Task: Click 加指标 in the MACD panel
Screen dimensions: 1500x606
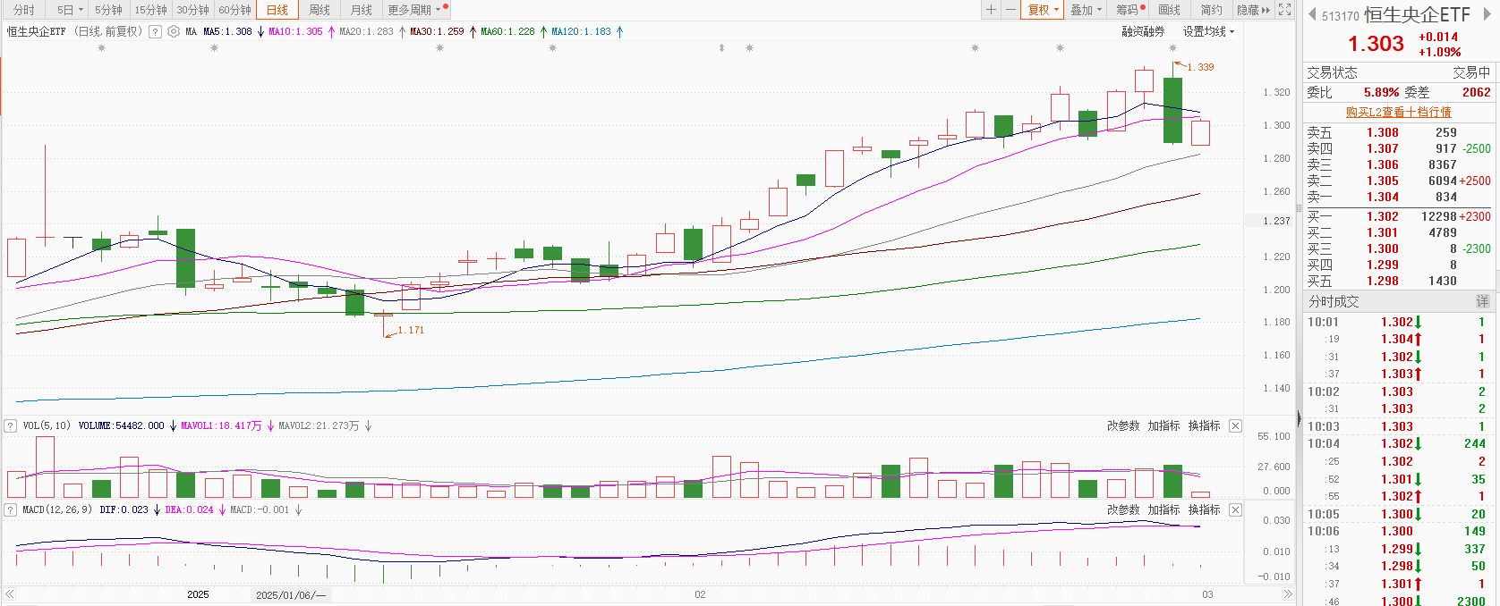Action: (x=1163, y=509)
